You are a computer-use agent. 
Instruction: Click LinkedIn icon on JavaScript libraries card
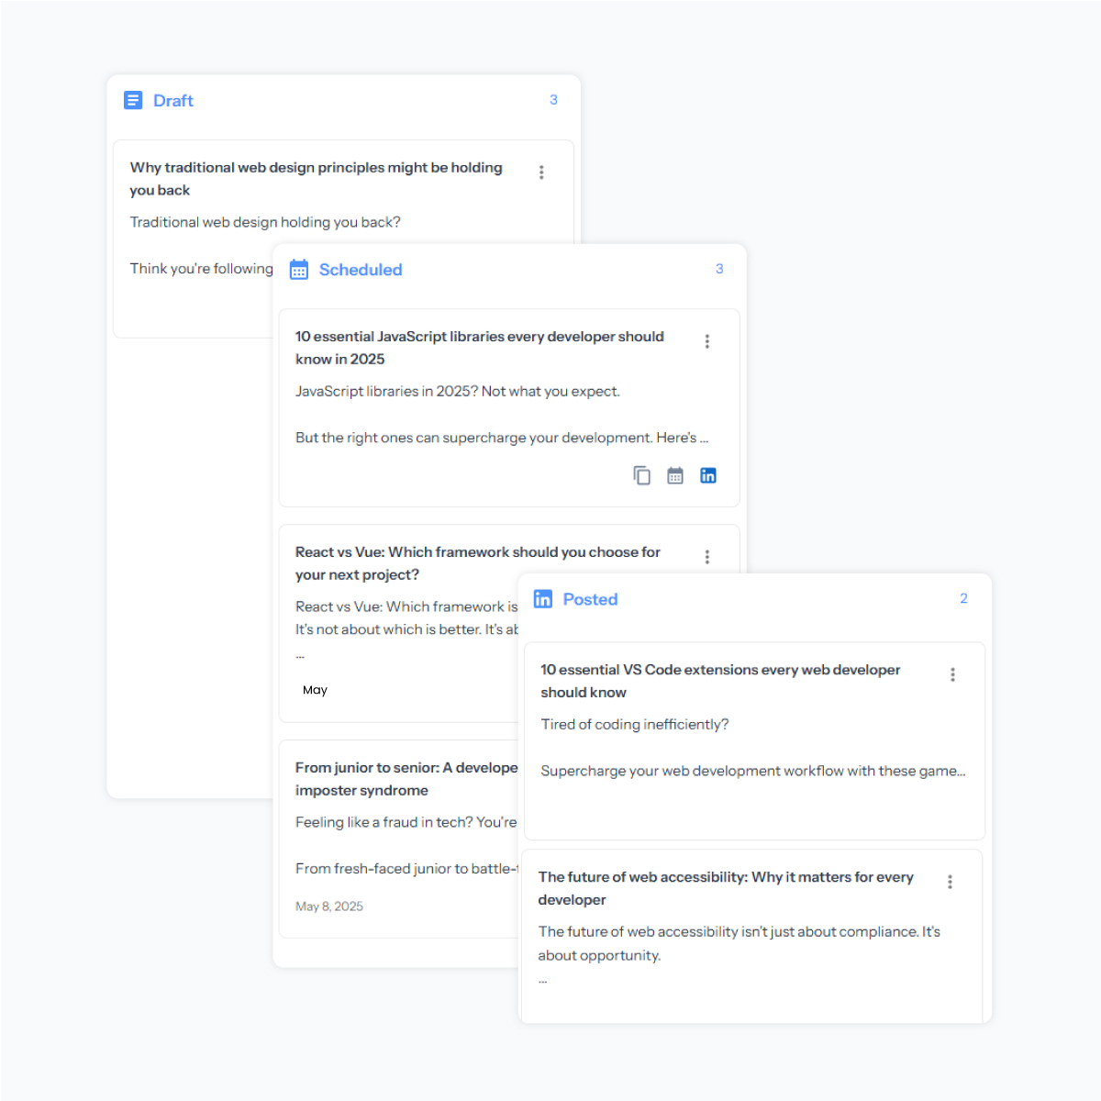[708, 475]
